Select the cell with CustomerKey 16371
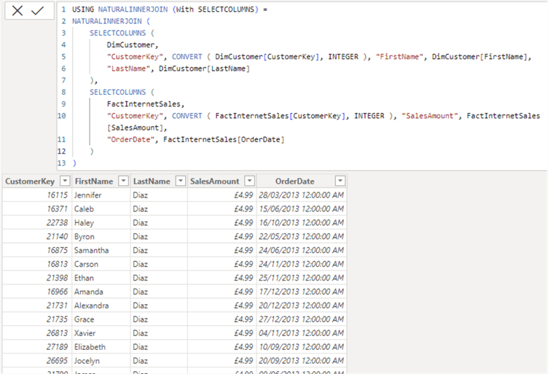Screen dimensions: 548x374 pos(37,209)
